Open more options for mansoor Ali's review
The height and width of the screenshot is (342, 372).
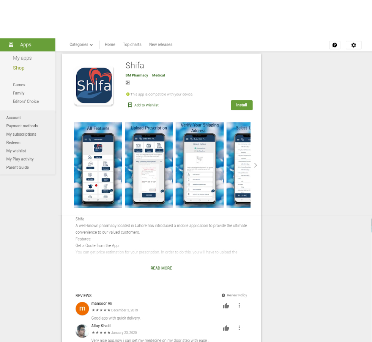pyautogui.click(x=239, y=306)
